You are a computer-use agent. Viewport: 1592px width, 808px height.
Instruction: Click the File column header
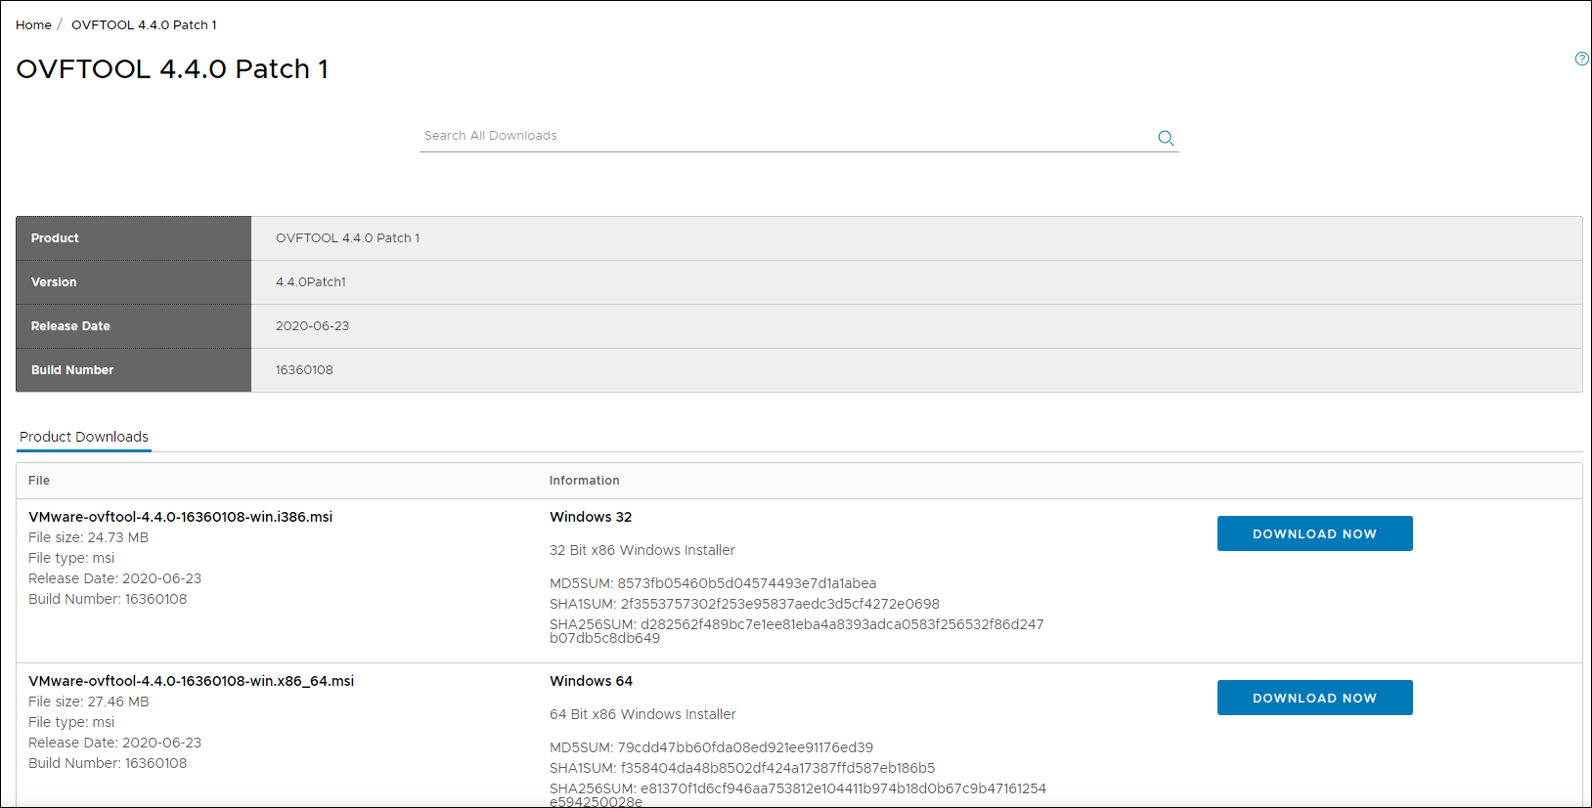point(39,481)
